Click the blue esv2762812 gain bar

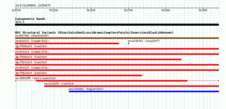click(144, 91)
